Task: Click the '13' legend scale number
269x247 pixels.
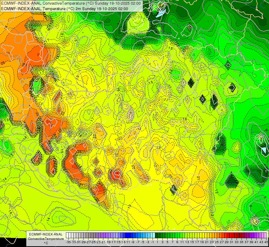Action: [187, 242]
